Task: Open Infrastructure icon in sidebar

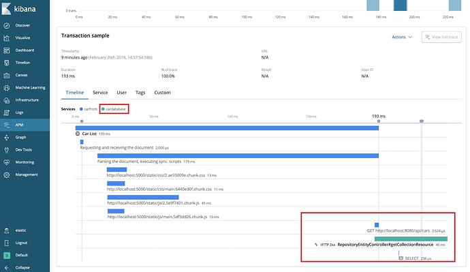Action: coord(7,100)
